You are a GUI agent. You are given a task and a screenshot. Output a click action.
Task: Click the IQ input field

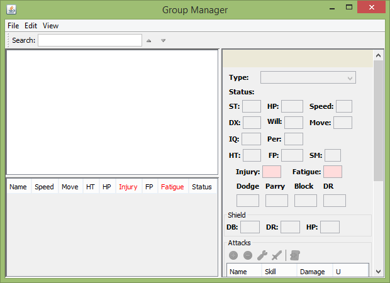click(x=251, y=139)
